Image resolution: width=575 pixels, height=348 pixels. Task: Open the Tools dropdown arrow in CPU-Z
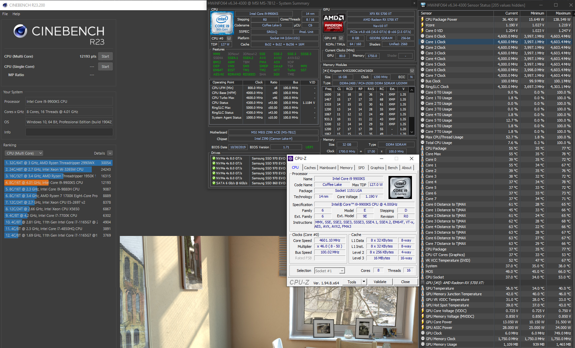tap(364, 282)
